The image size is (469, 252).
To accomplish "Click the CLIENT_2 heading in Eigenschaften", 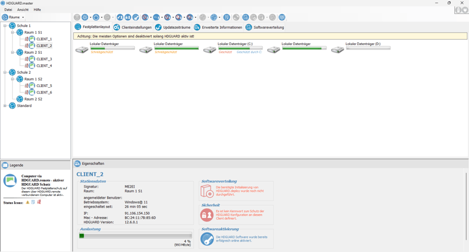I will 90,174.
